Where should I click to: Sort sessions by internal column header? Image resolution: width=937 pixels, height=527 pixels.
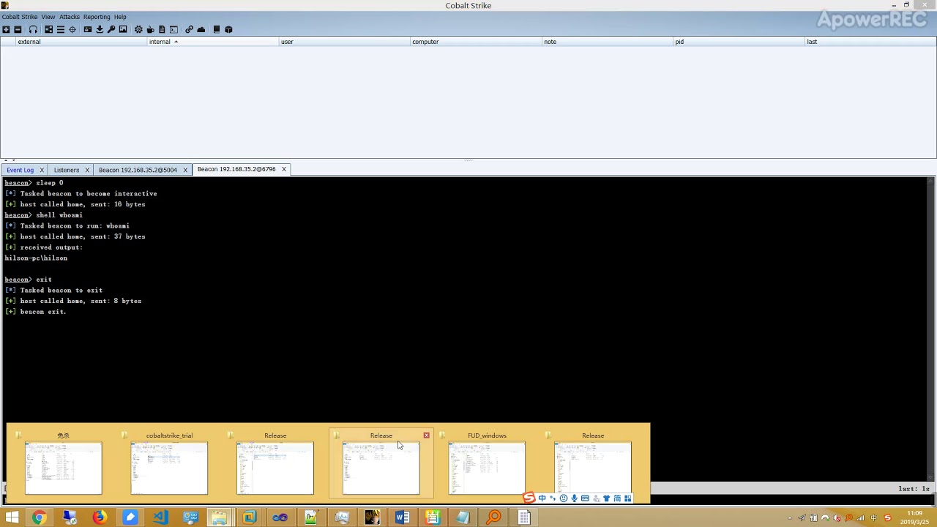(212, 42)
